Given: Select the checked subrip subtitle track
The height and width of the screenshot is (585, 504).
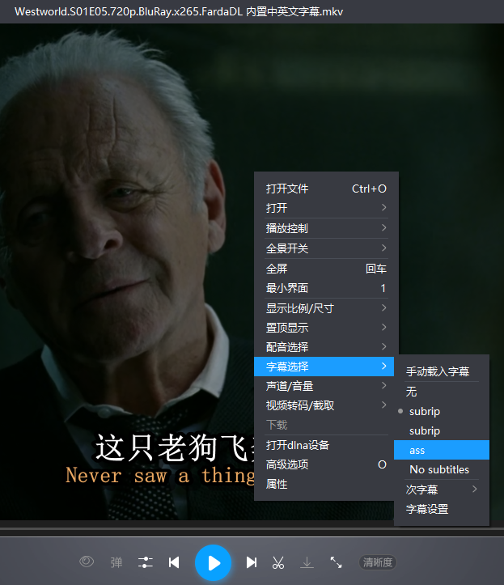Looking at the screenshot, I should [442, 411].
